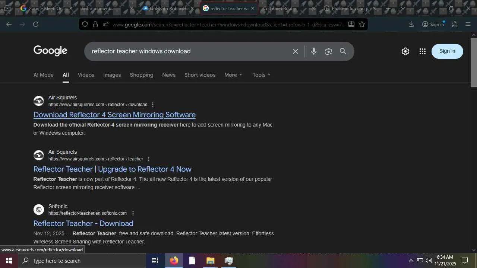
Task: Open the Windows notification center
Action: click(x=465, y=261)
